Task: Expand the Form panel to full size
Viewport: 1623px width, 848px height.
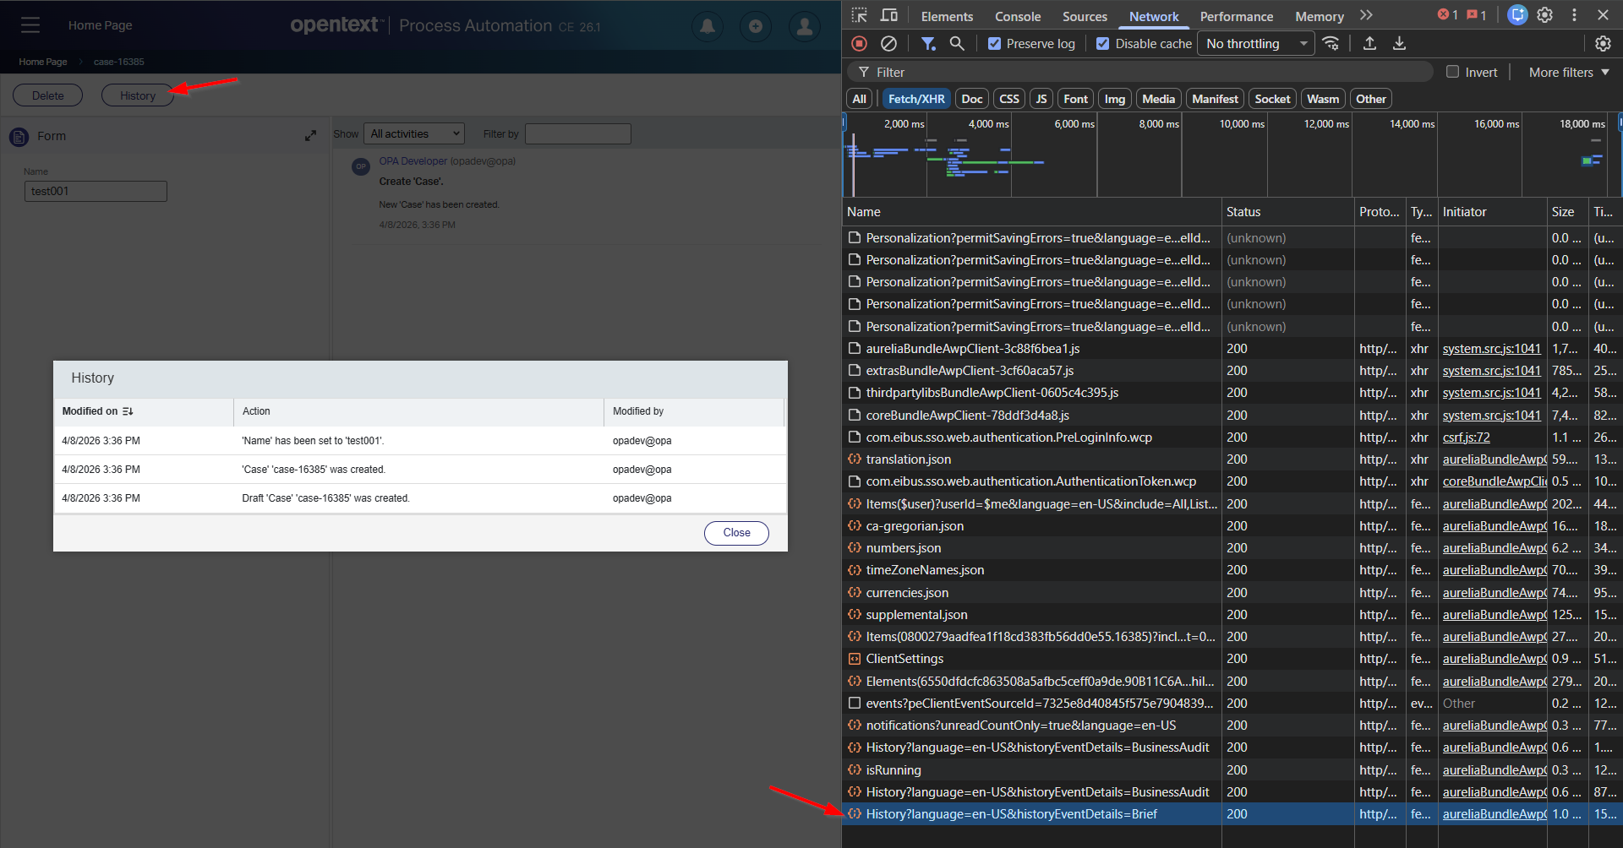Action: click(310, 136)
